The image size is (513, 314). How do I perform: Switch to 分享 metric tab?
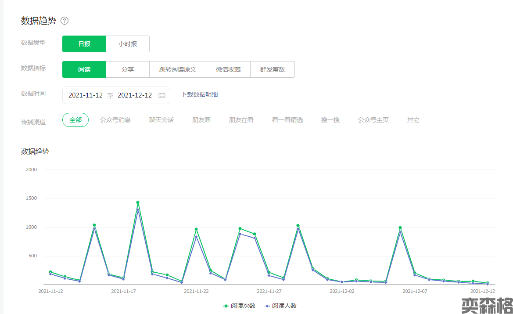coord(128,69)
